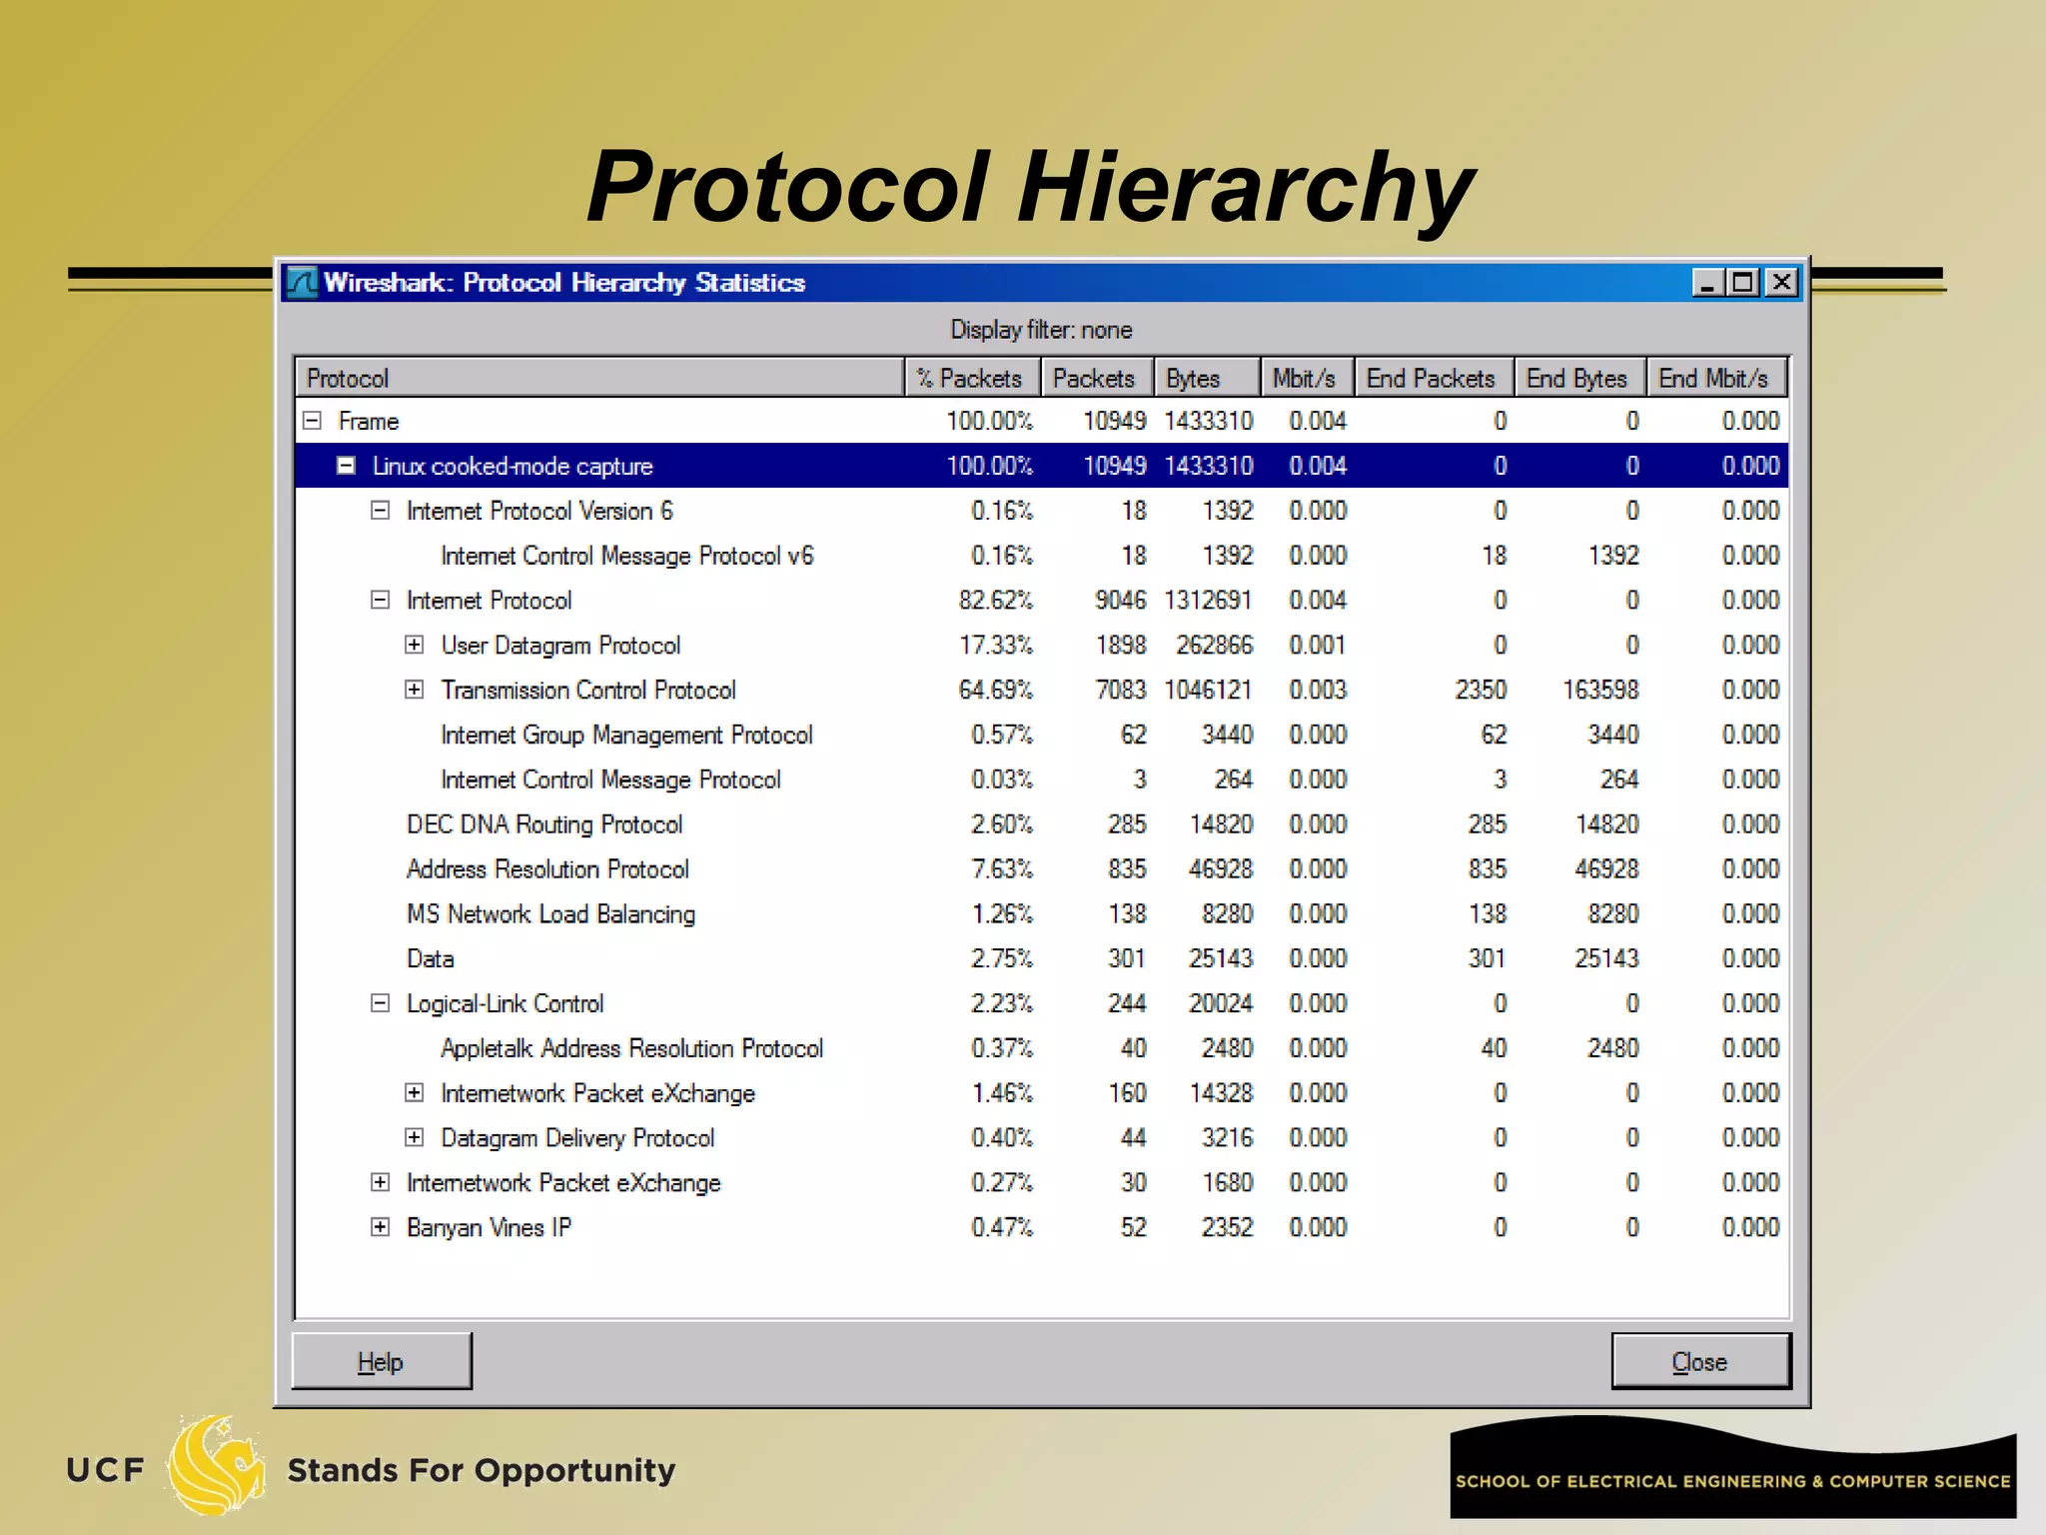Viewport: 2046px width, 1535px height.
Task: Expand the Banyan Vines IP node
Action: pos(381,1227)
